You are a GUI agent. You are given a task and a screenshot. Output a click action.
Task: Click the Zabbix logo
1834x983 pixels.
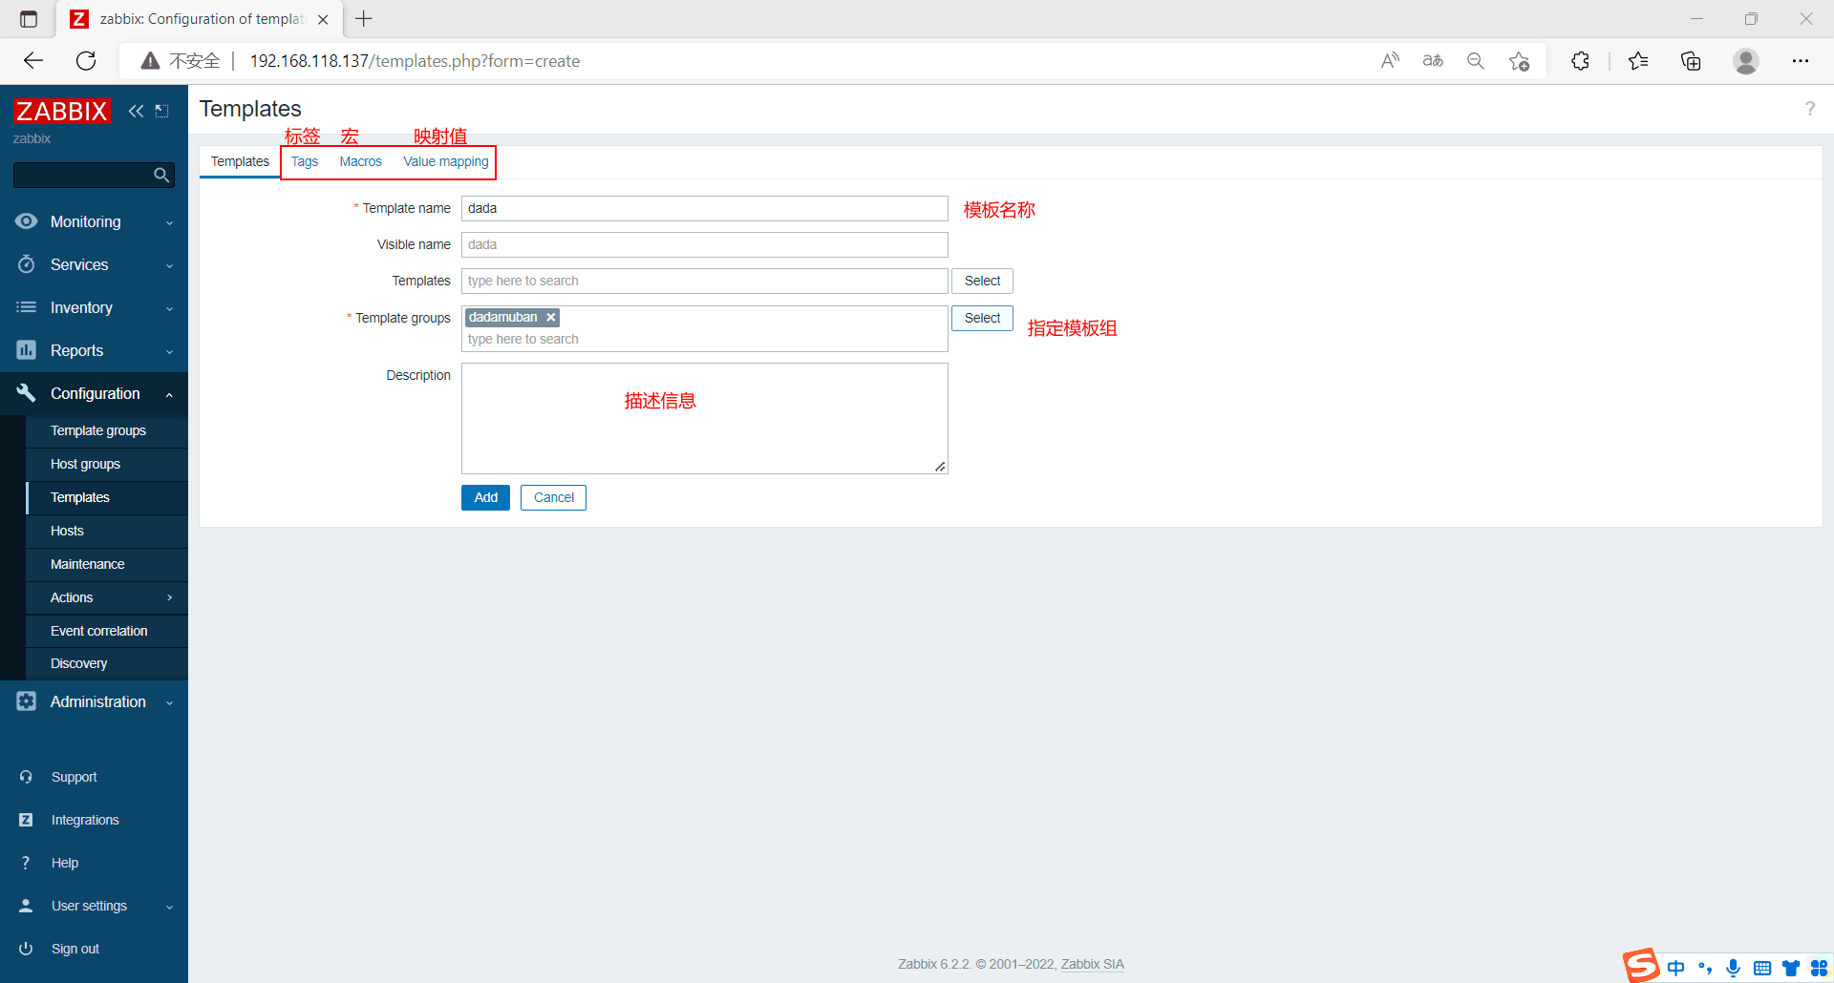[x=62, y=111]
